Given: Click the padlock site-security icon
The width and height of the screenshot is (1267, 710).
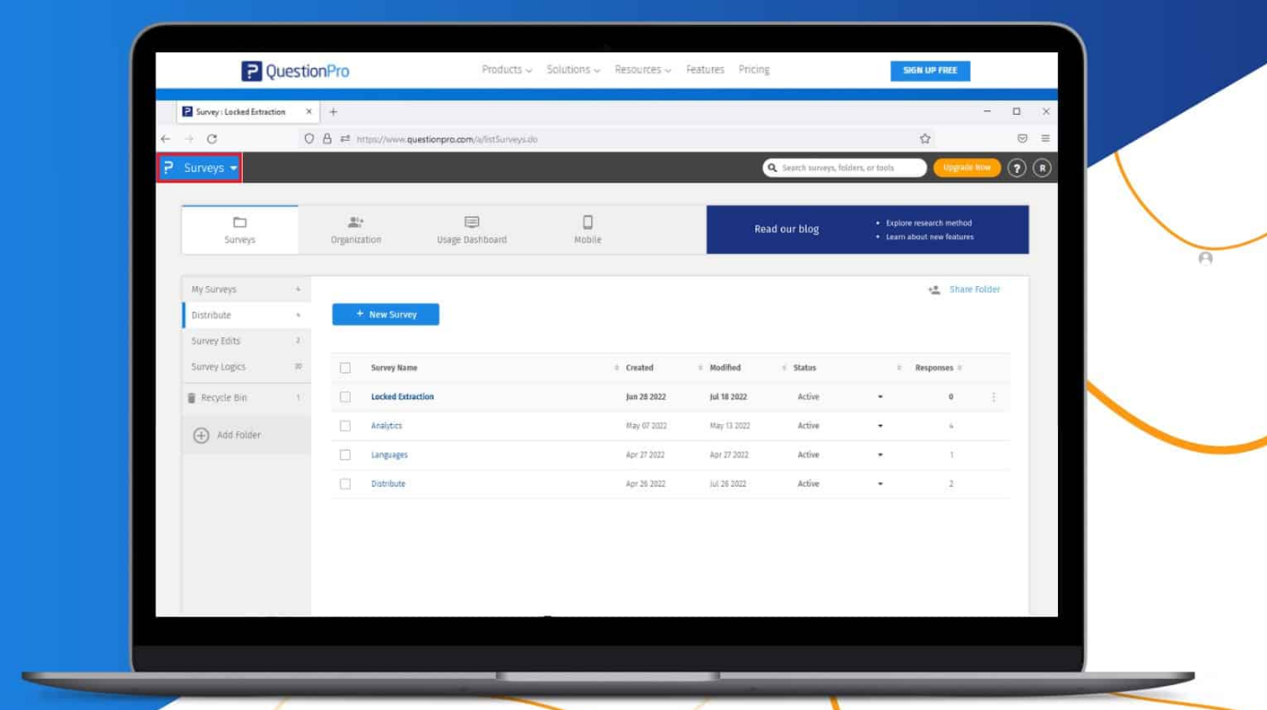Looking at the screenshot, I should pos(327,139).
